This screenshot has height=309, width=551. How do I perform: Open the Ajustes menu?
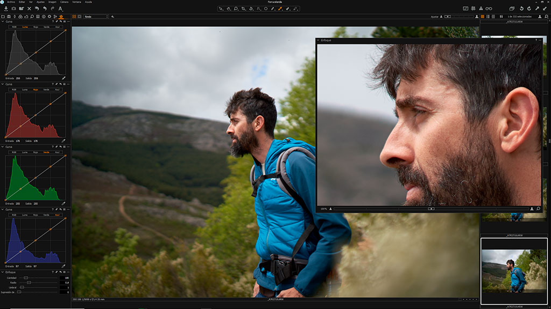coord(40,2)
